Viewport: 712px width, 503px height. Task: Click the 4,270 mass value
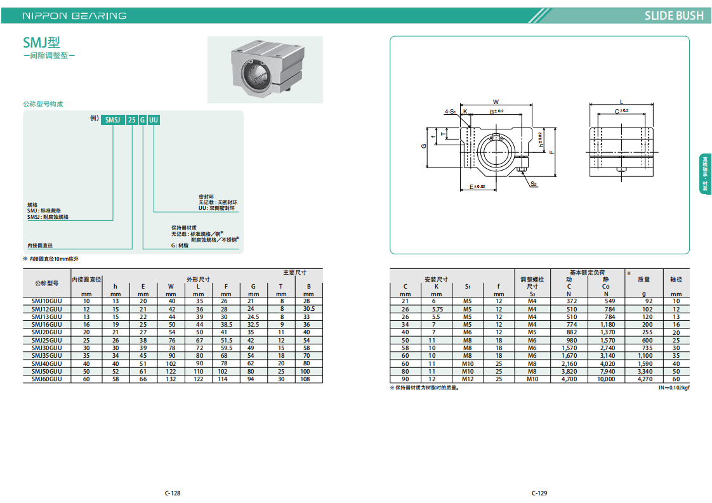point(645,379)
